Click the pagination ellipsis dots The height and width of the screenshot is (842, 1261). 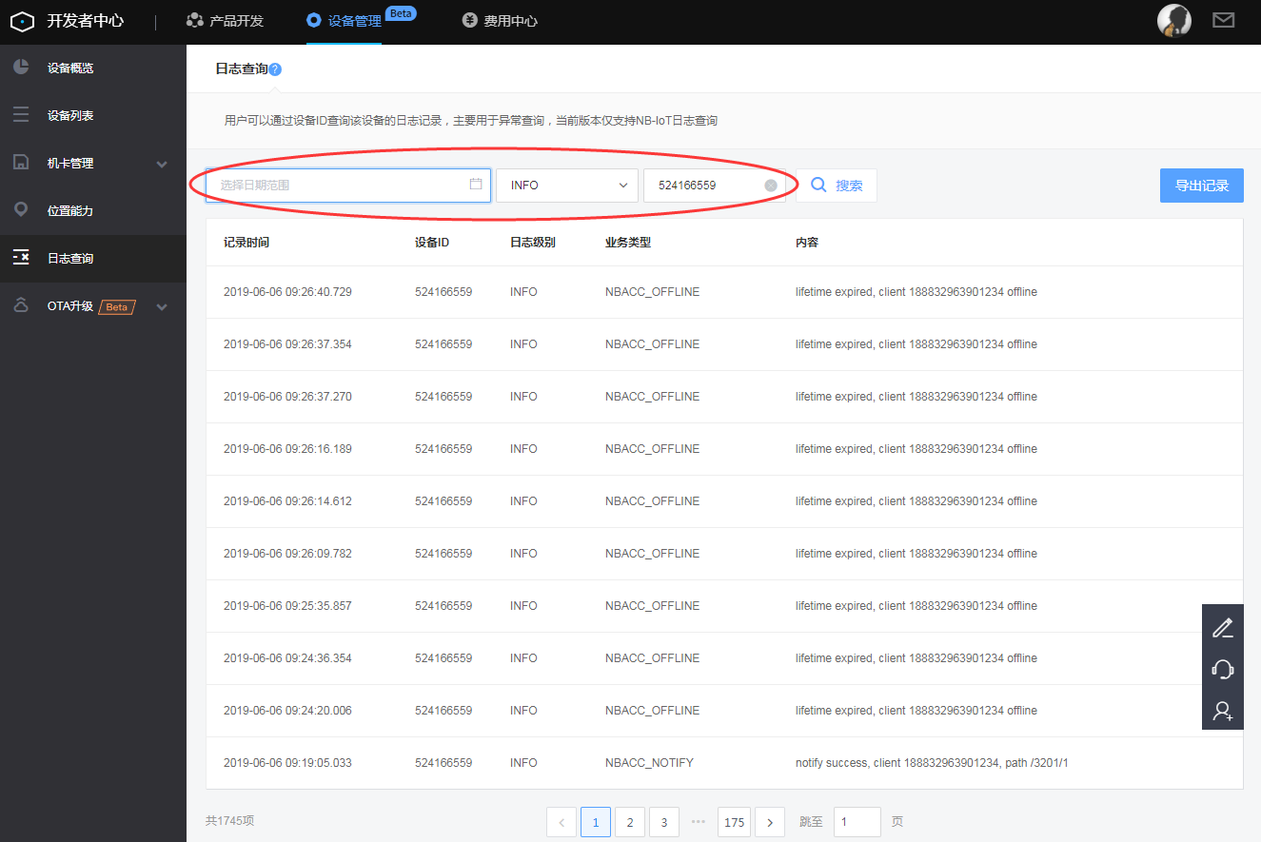tap(699, 821)
